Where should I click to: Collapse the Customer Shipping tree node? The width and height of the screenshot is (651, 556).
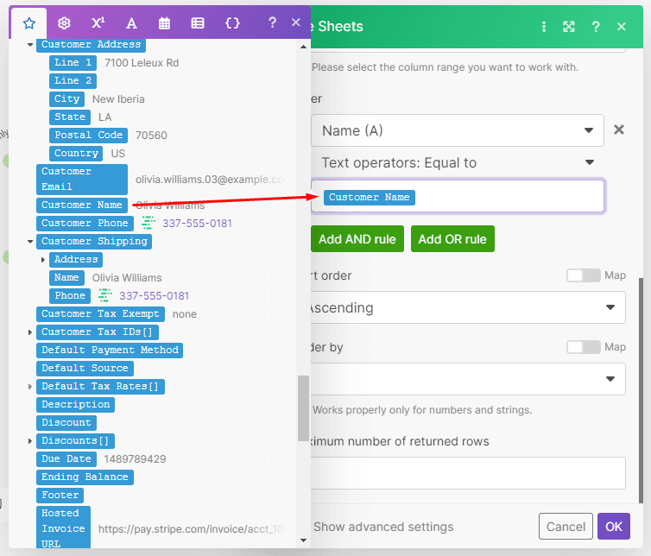coord(31,242)
